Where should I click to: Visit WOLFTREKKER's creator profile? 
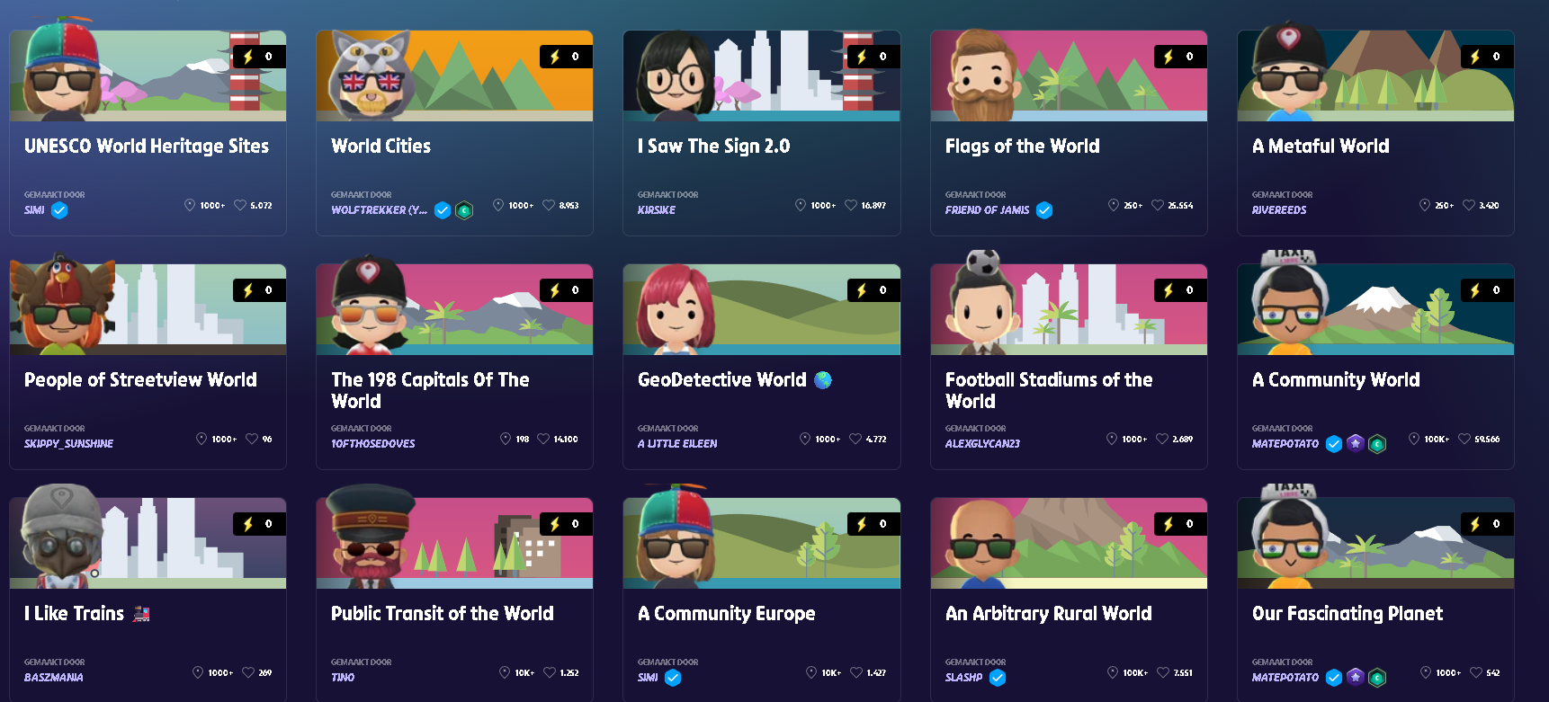pyautogui.click(x=379, y=210)
